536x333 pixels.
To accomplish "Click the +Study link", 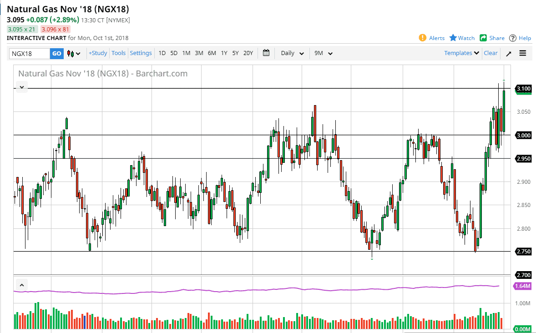I will [98, 53].
